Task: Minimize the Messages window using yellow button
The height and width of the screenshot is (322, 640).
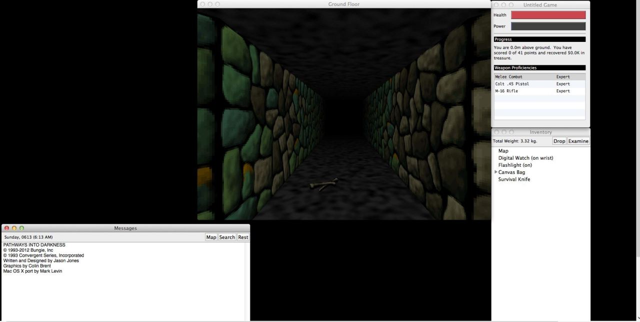Action: pos(14,228)
